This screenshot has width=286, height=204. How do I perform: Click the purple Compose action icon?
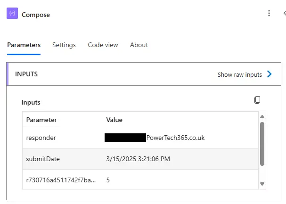click(x=13, y=14)
